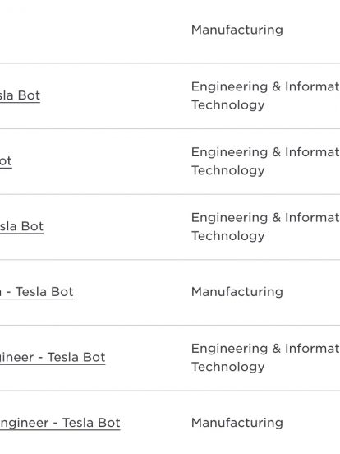Screen dimensions: 340x454
Task: Open the bottom-row "ngineer - Tesla Bot" job link
Action: pos(60,423)
